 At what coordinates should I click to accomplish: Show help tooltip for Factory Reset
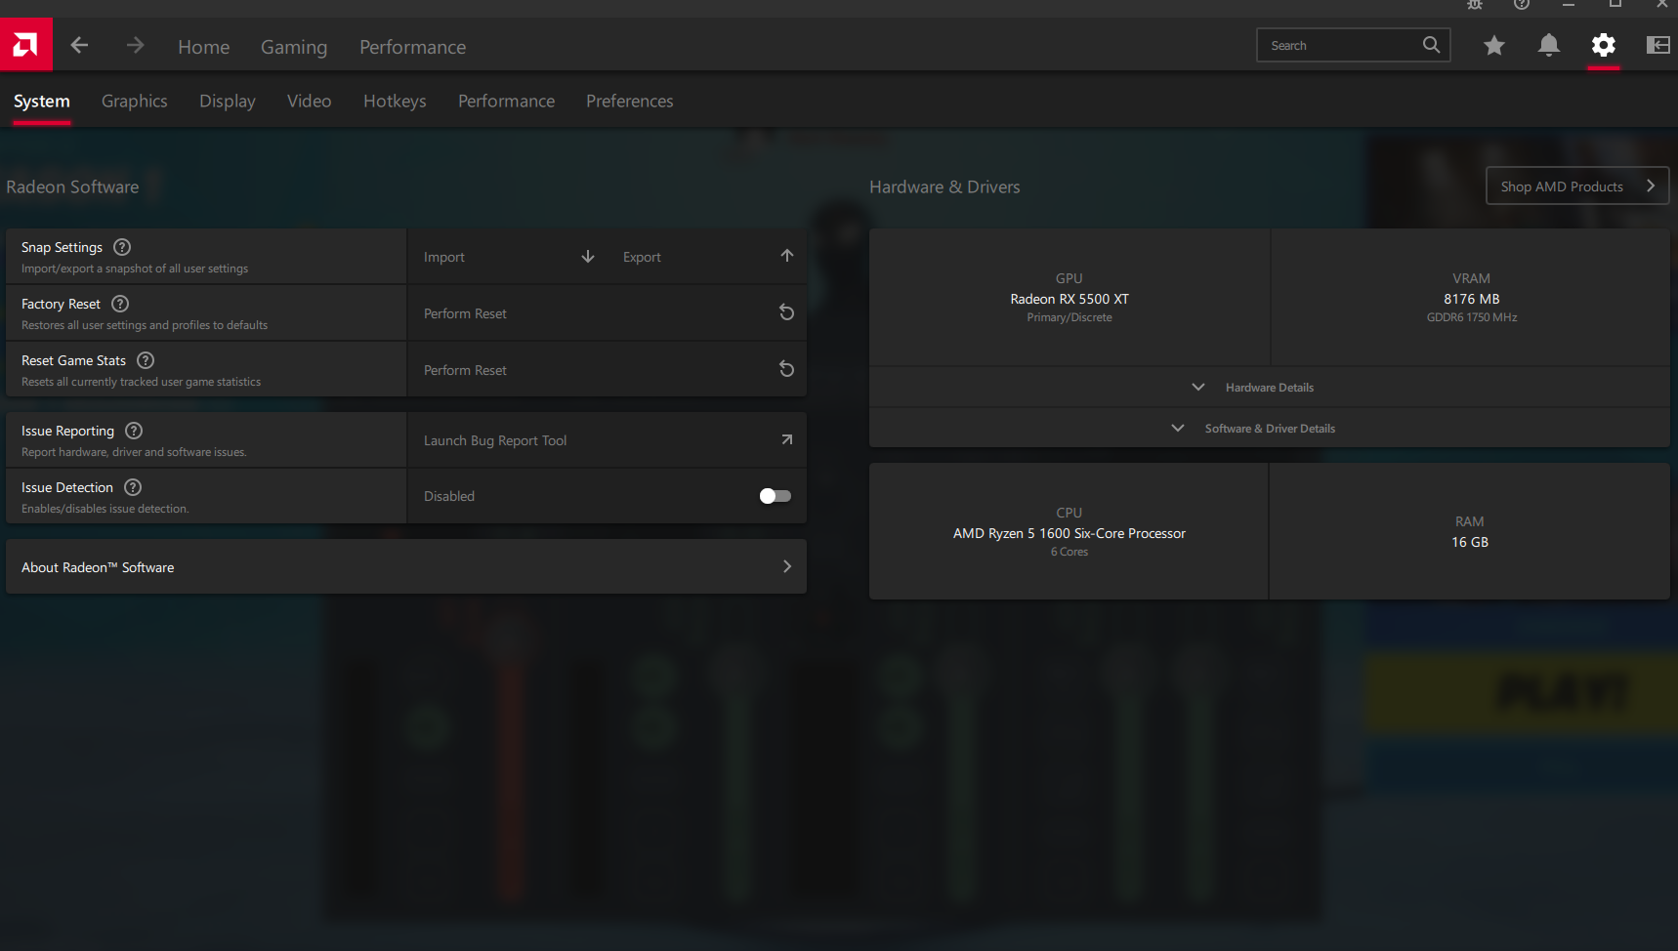click(x=120, y=304)
